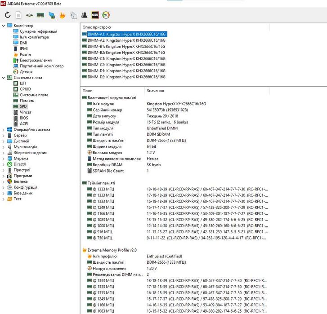Open the memory module benchmark toolbar icon
This screenshot has height=314, width=327.
tap(40, 15)
